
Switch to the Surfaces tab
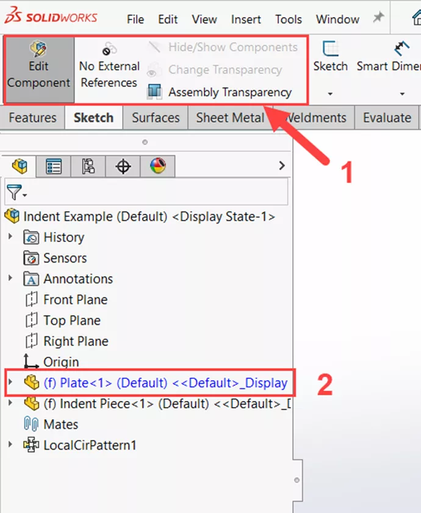point(156,118)
